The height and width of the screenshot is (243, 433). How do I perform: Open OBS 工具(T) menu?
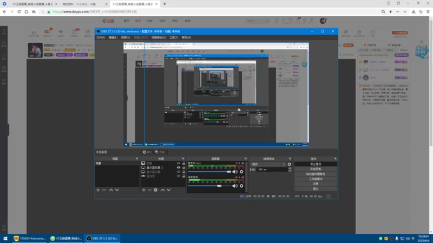pyautogui.click(x=173, y=37)
